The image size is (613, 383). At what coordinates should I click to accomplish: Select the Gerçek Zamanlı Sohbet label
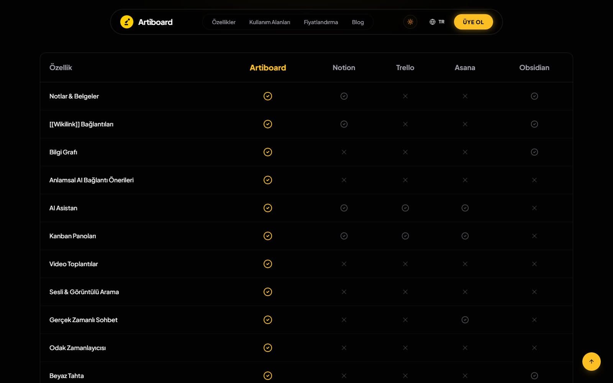click(84, 320)
